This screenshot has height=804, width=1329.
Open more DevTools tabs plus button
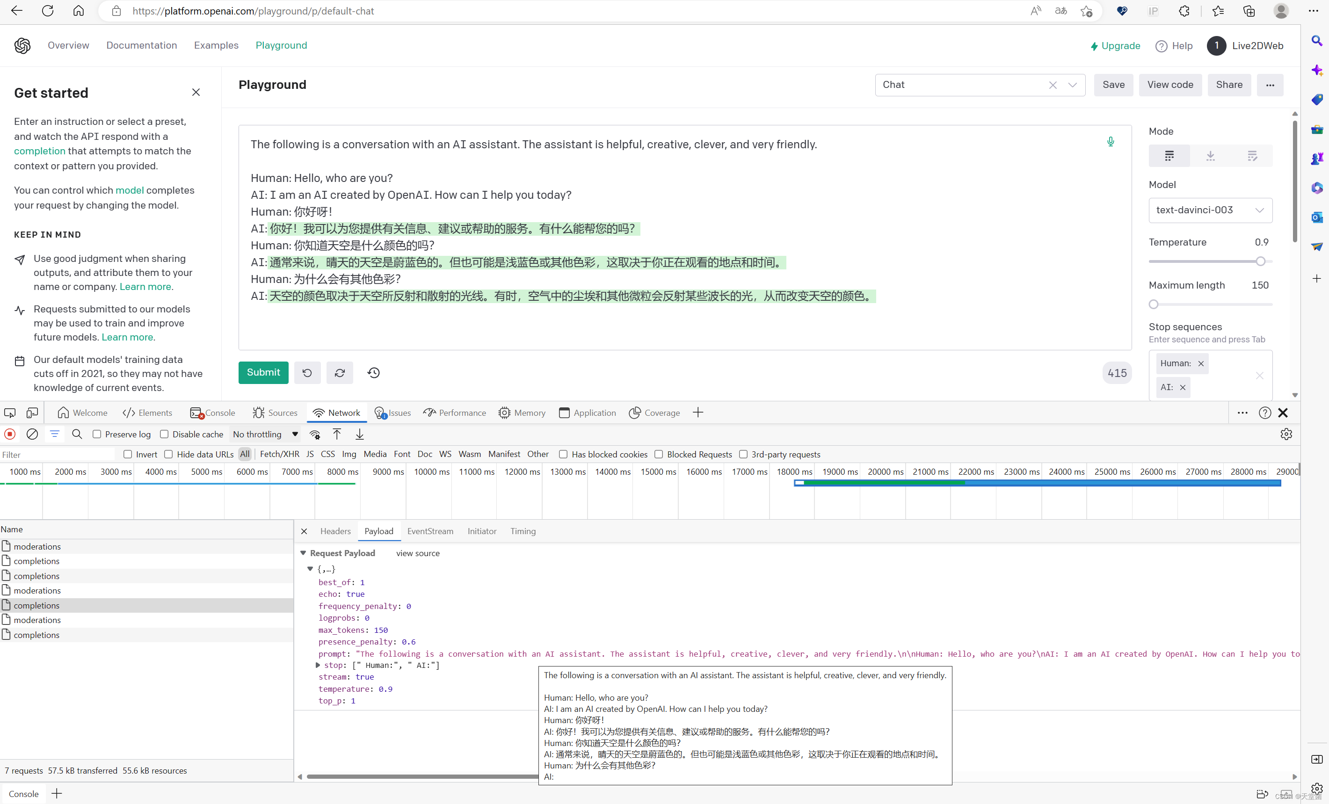click(698, 413)
